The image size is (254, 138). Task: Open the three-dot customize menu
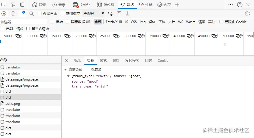[x=231, y=5]
